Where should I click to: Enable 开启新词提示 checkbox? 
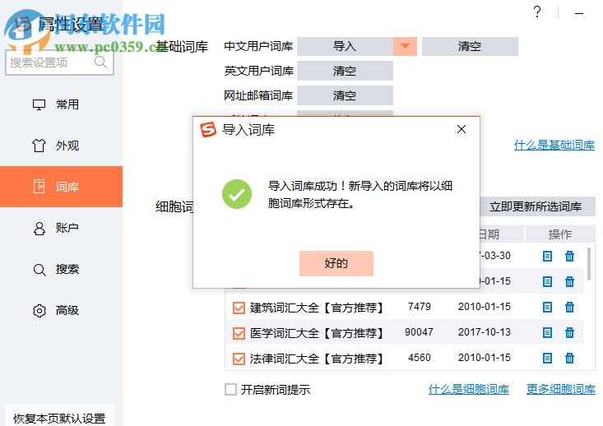pyautogui.click(x=230, y=390)
